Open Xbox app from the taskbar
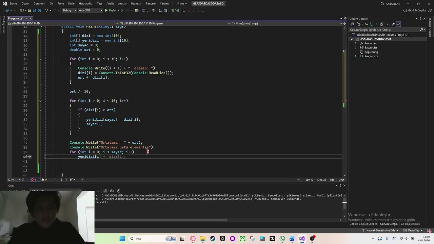Viewport: 434px width, 244px height. 242,239
